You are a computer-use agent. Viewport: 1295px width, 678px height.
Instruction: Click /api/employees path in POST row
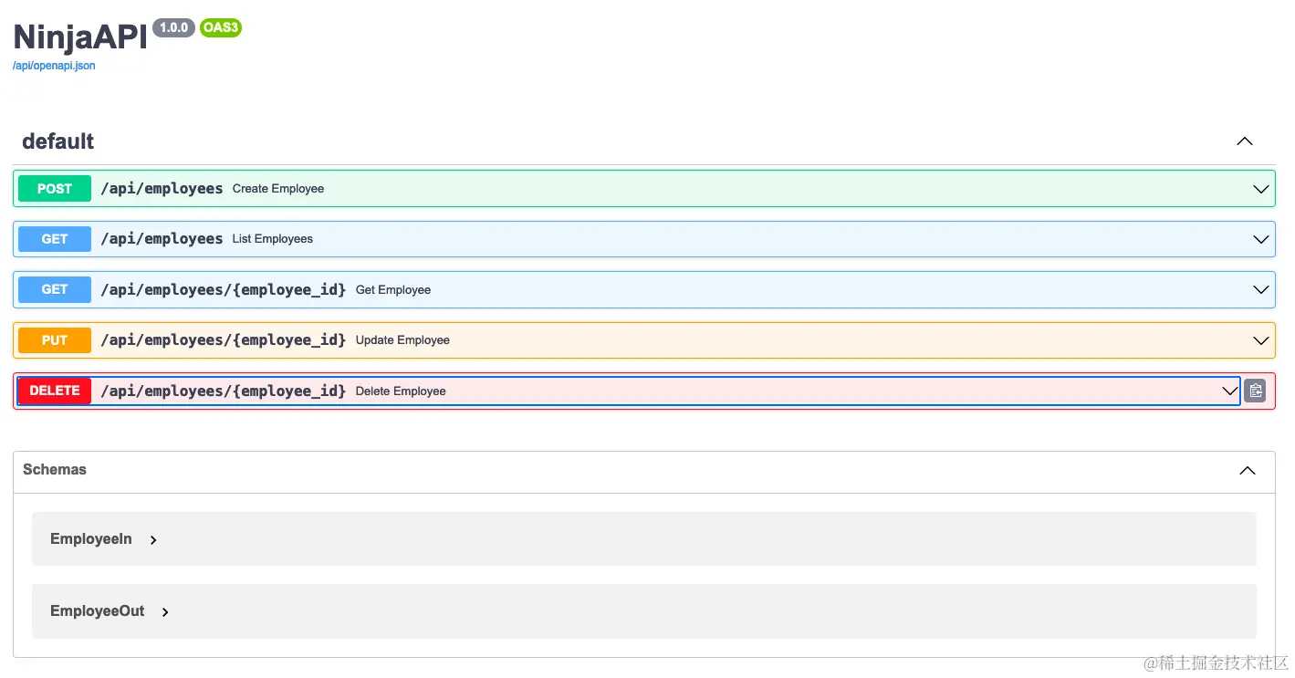click(x=162, y=189)
